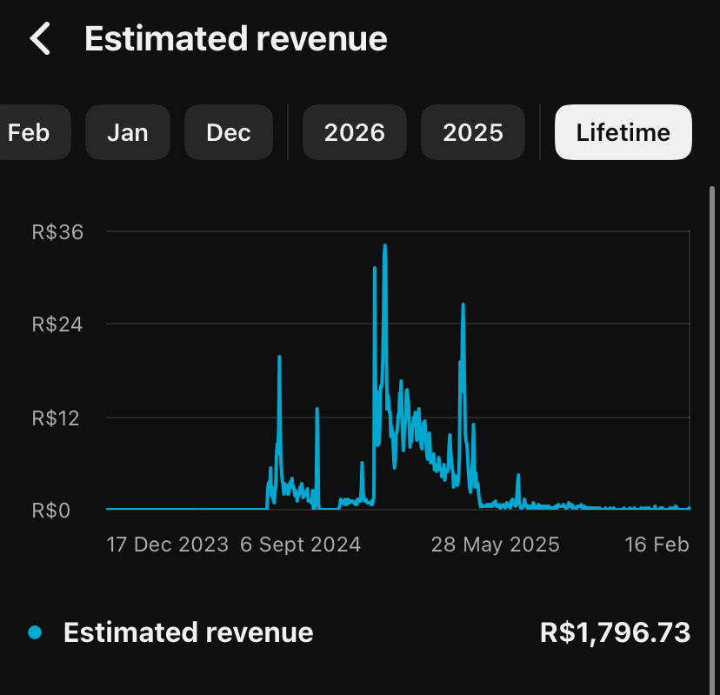The image size is (720, 695).
Task: Select the Lifetime range chip
Action: [623, 133]
